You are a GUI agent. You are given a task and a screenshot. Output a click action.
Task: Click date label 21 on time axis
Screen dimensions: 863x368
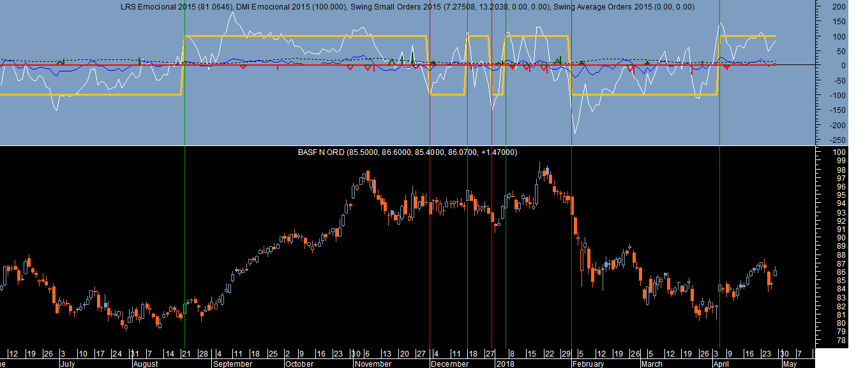[185, 353]
